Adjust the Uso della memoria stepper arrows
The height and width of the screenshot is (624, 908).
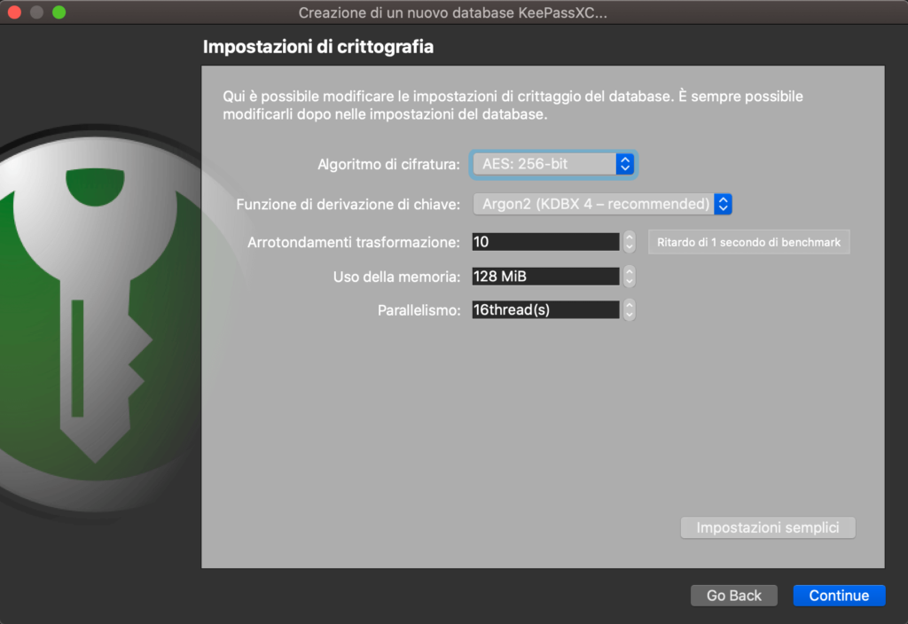point(629,277)
